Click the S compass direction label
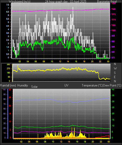 115,73
